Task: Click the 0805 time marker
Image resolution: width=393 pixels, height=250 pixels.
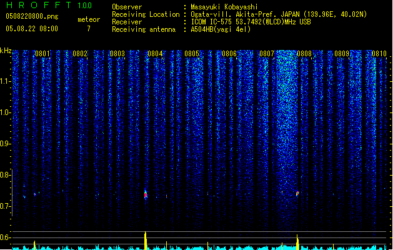Action: (x=192, y=54)
